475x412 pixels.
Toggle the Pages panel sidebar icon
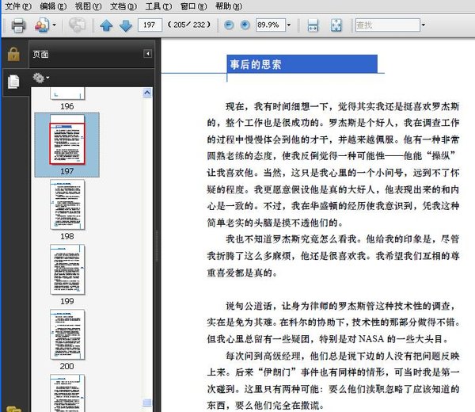(13, 81)
